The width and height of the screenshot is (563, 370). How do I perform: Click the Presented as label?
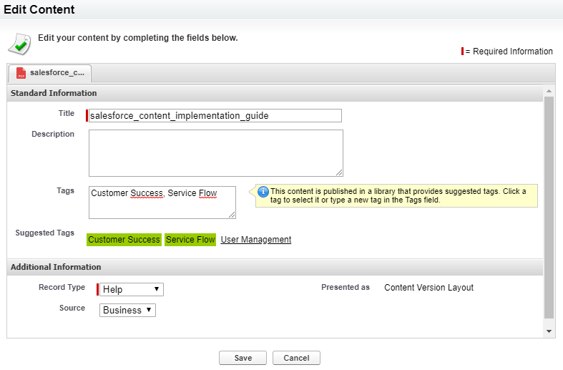tap(345, 288)
